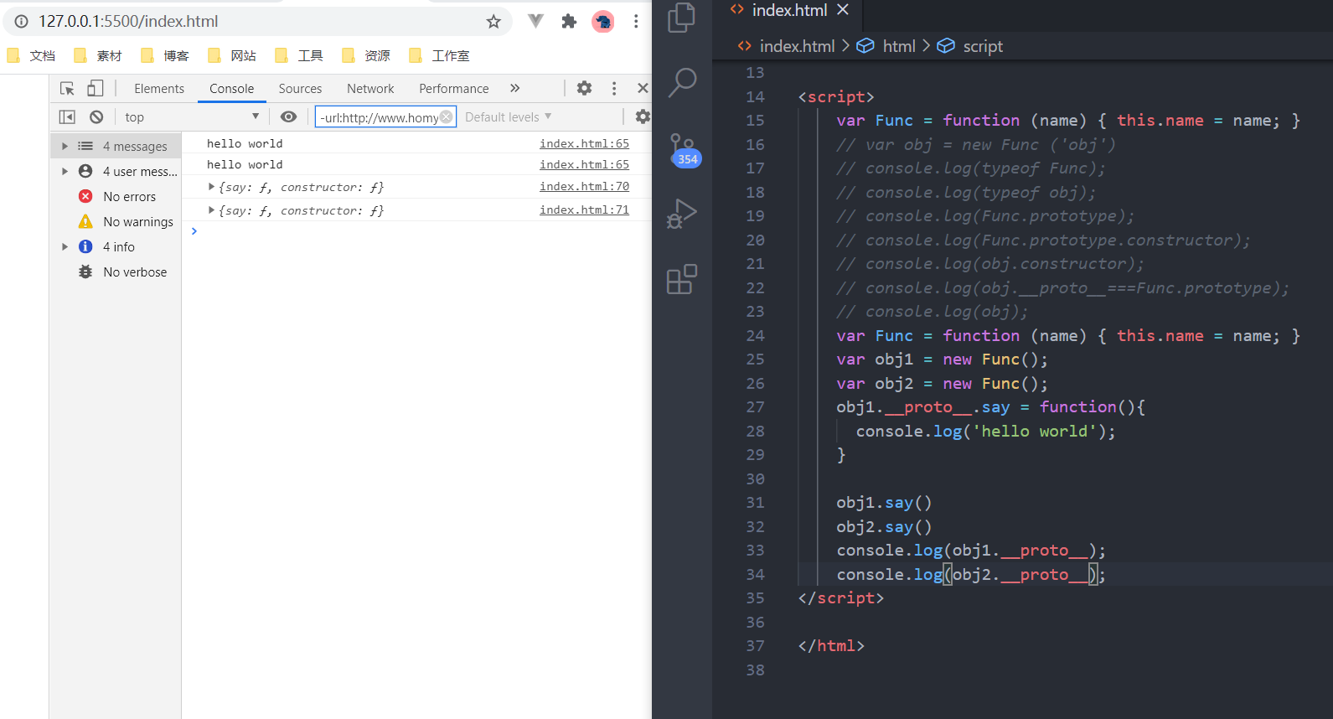
Task: Open VS Code Source Control with 354 badge
Action: pyautogui.click(x=683, y=149)
